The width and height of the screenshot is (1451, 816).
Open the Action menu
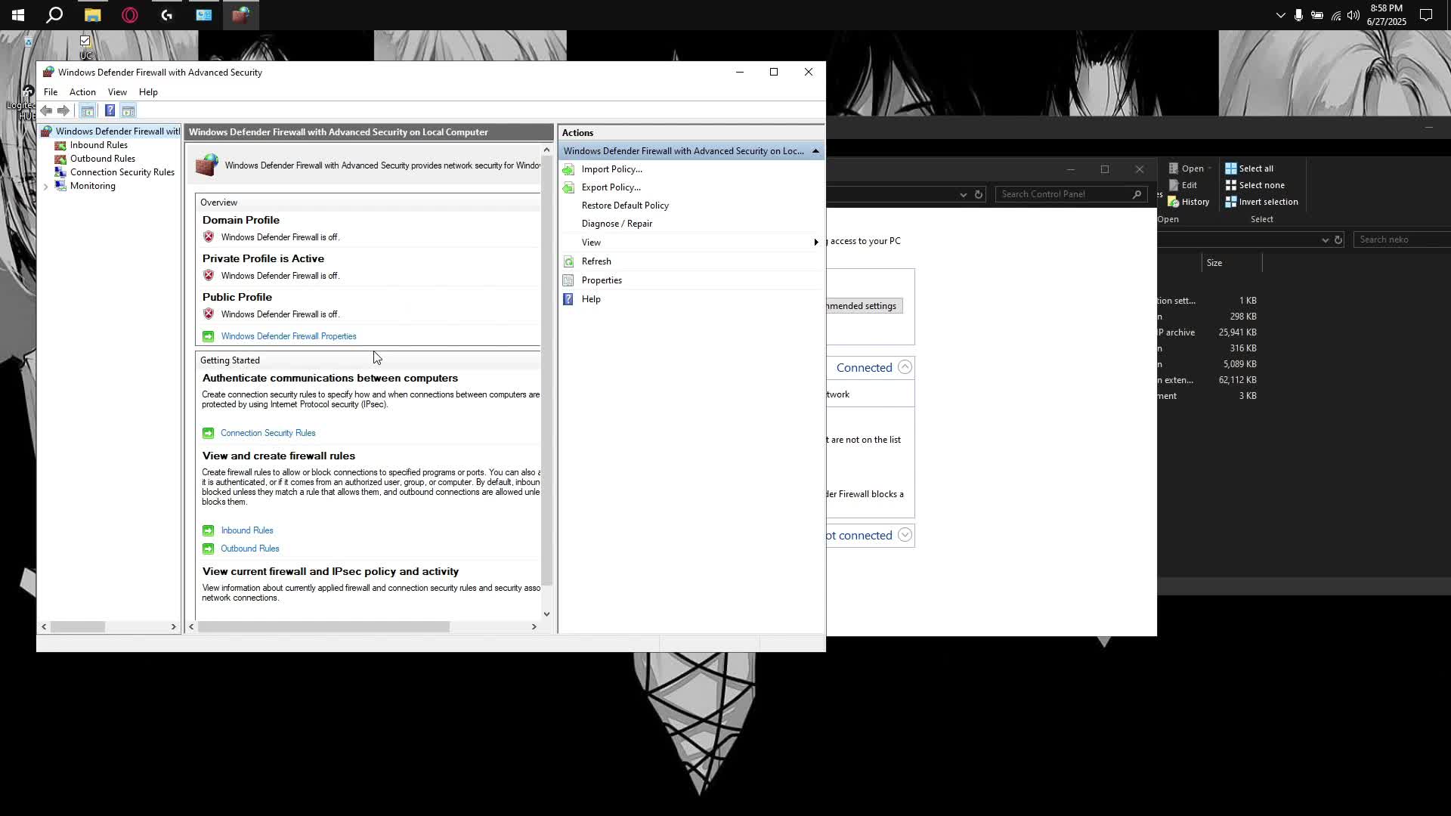pos(82,92)
